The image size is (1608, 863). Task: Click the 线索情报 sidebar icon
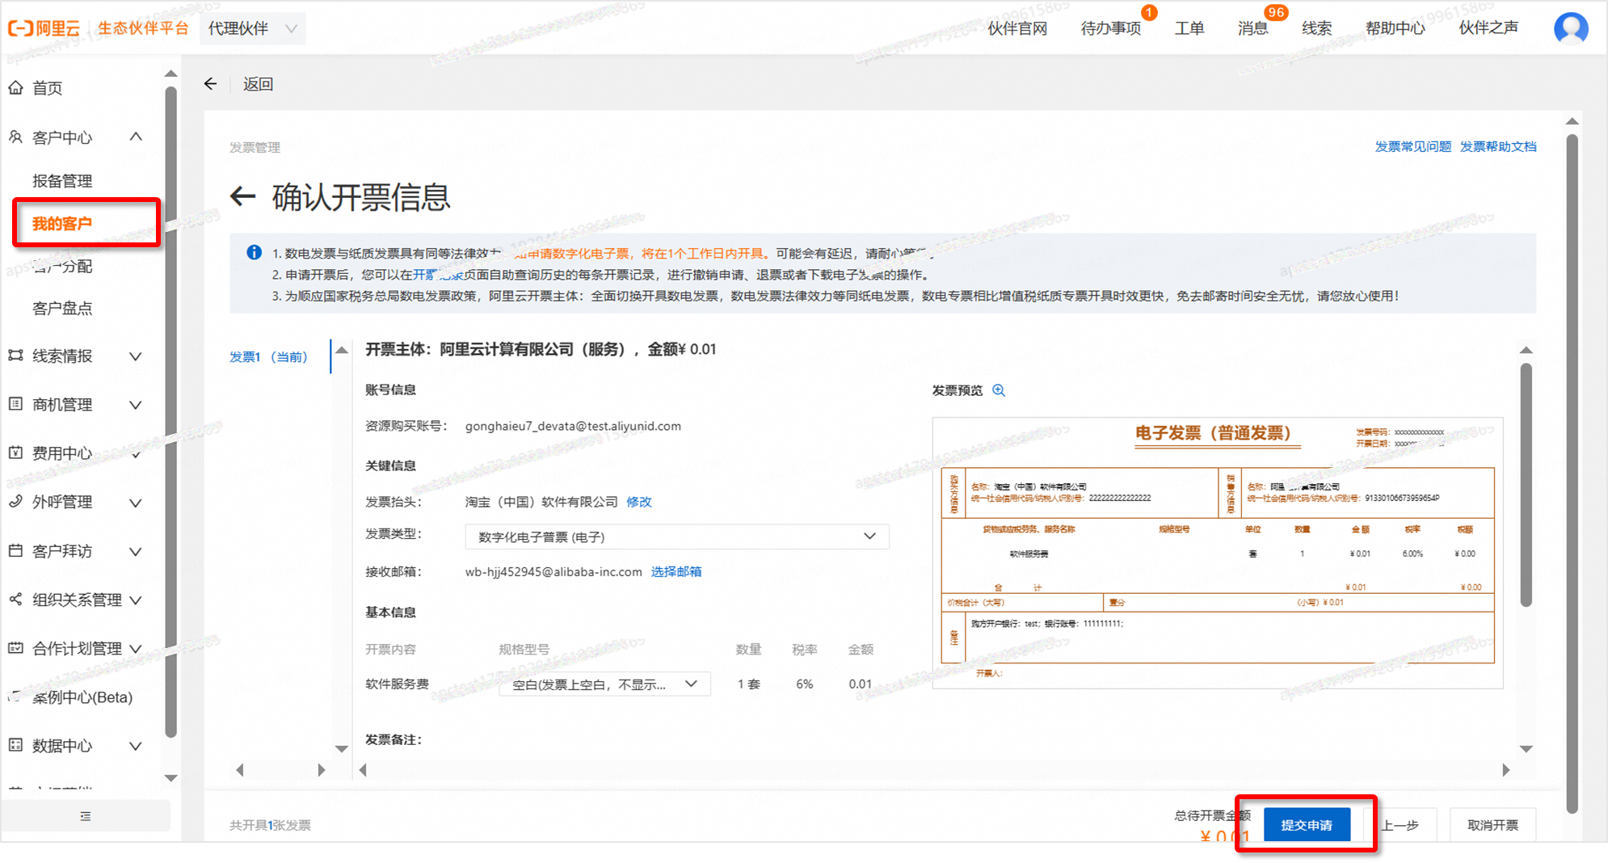click(x=15, y=356)
